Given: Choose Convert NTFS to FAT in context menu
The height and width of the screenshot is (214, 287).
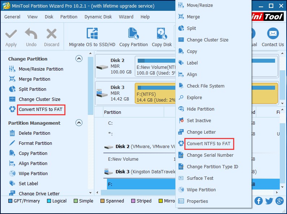Looking at the screenshot, I should 213,144.
